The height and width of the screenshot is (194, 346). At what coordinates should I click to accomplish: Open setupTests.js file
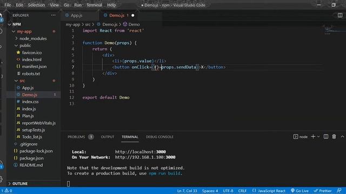coord(34,130)
